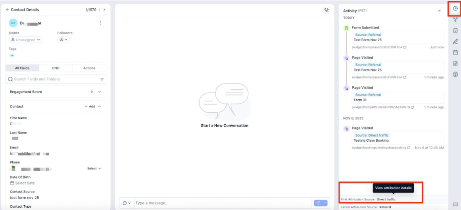461x210 pixels.
Task: Open external link for Form Submitted widget URL
Action: [x=405, y=47]
